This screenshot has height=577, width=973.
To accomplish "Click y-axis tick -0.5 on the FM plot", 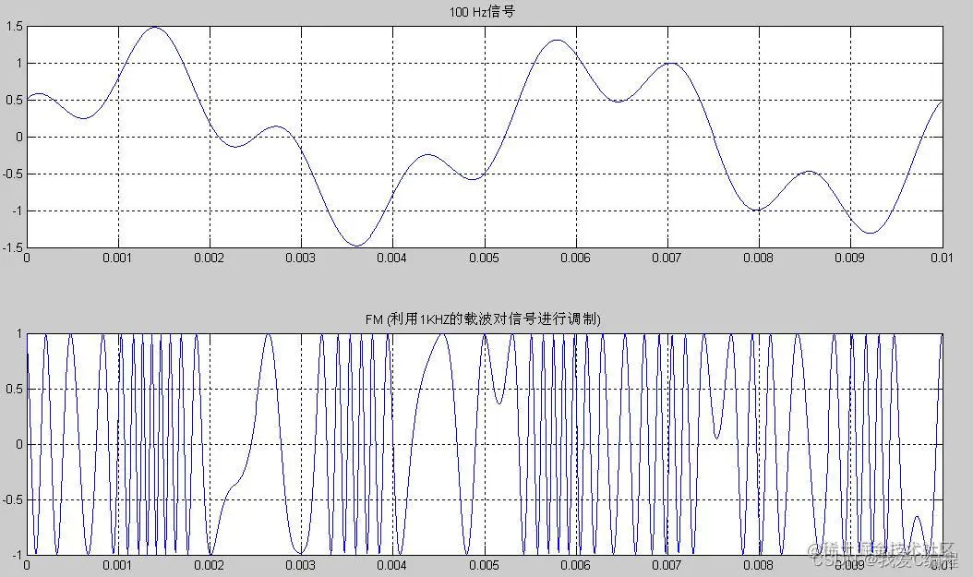I will (x=14, y=500).
